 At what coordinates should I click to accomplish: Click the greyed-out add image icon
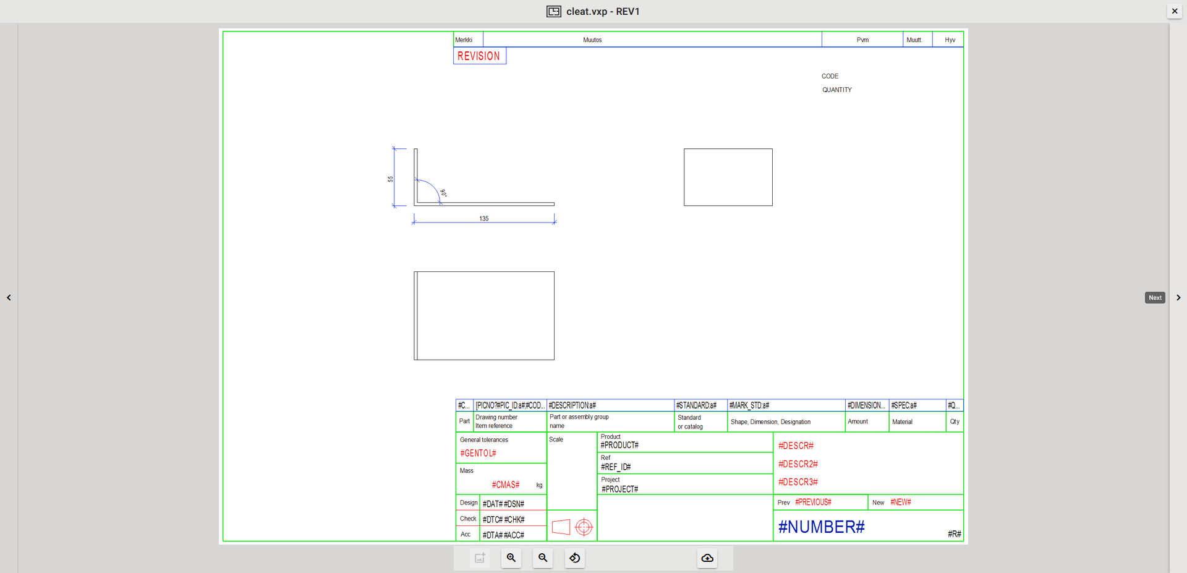coord(480,558)
